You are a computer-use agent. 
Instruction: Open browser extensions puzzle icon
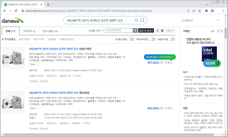click(206, 11)
